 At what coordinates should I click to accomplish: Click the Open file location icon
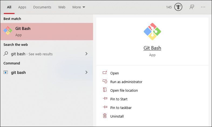(x=105, y=90)
